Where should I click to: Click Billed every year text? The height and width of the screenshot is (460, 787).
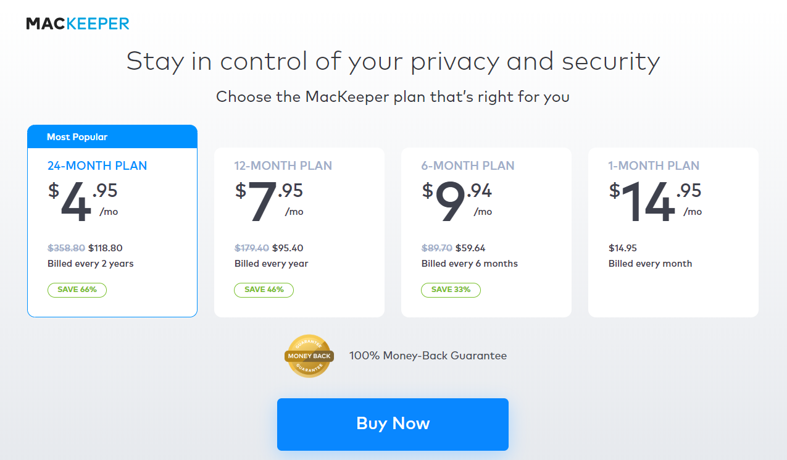(x=271, y=264)
